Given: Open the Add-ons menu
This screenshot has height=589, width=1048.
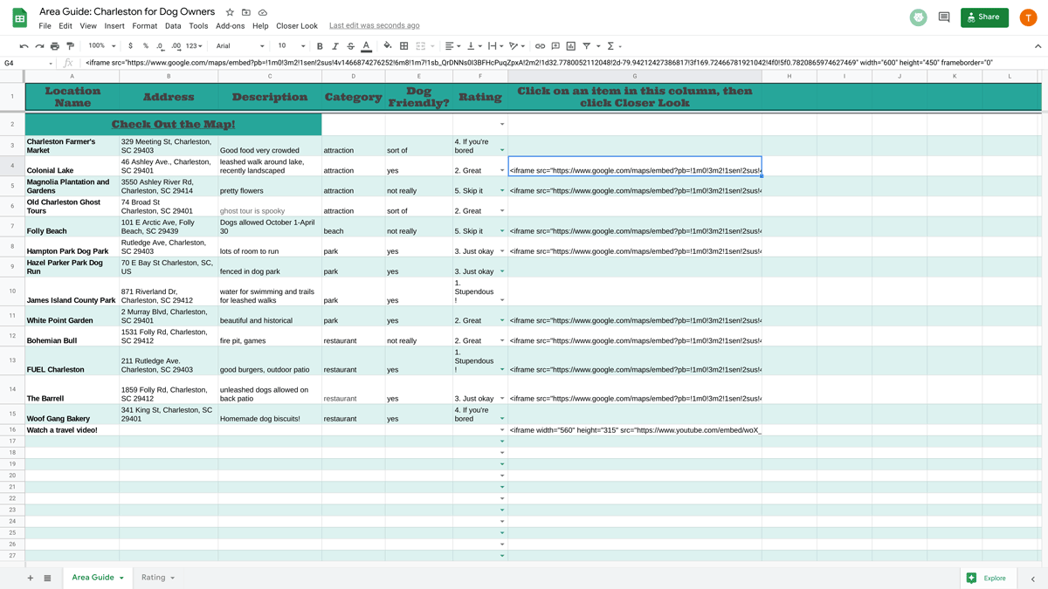Looking at the screenshot, I should (231, 26).
